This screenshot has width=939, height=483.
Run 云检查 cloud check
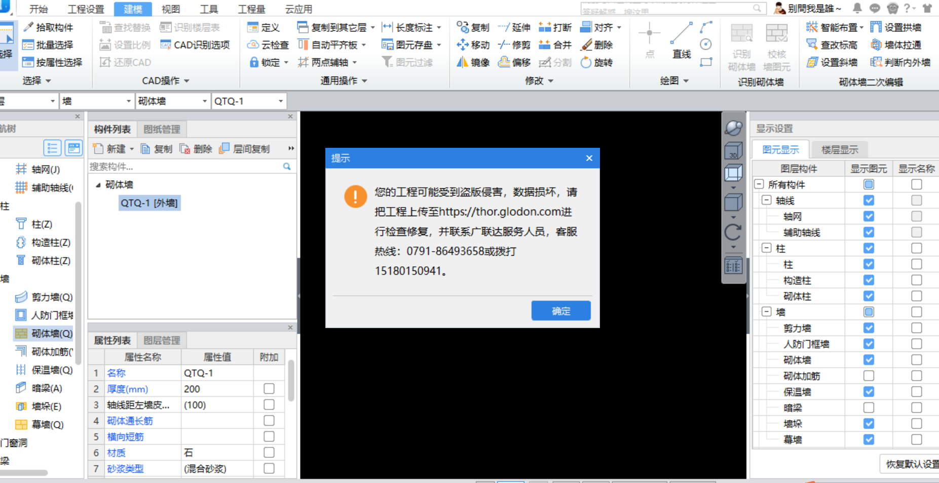[268, 45]
